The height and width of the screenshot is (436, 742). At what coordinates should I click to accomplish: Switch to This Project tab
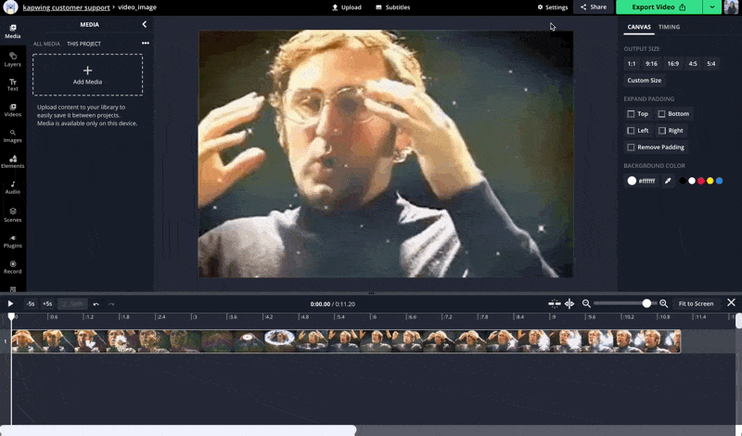tap(83, 44)
